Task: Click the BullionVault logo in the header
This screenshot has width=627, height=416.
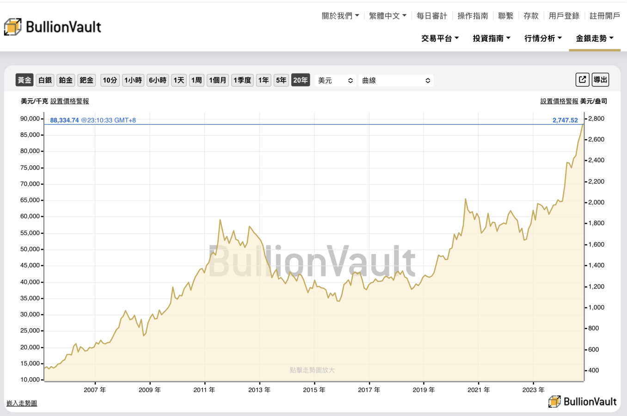Action: 53,27
